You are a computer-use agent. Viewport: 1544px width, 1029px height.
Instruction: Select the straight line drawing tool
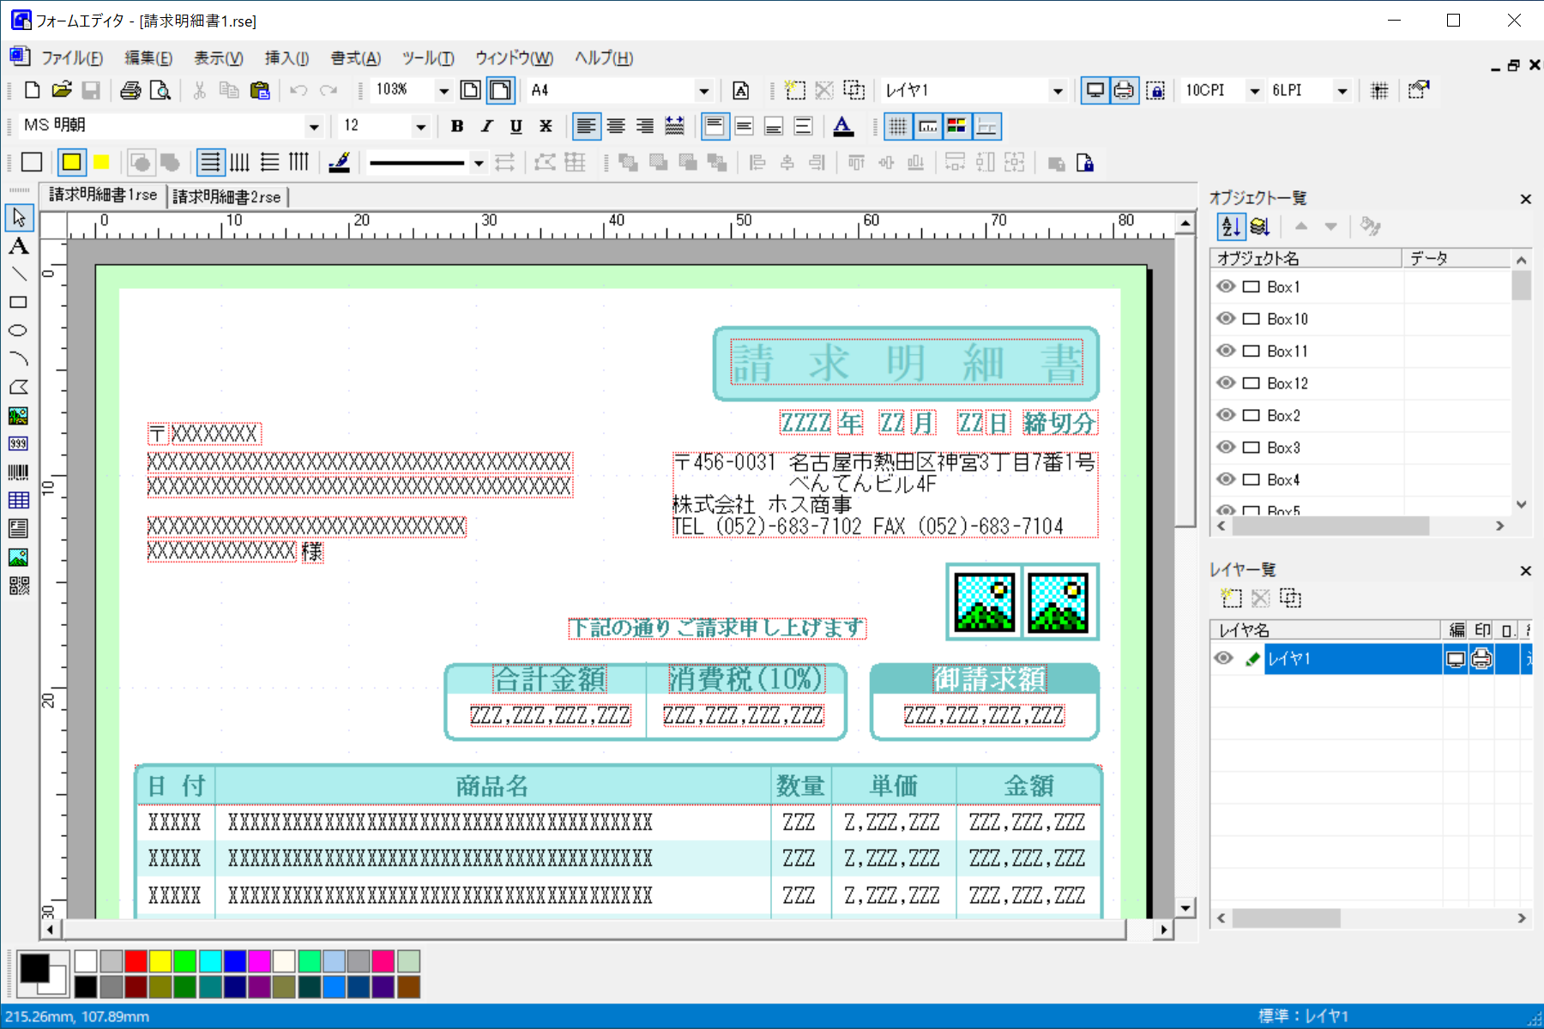[x=18, y=274]
